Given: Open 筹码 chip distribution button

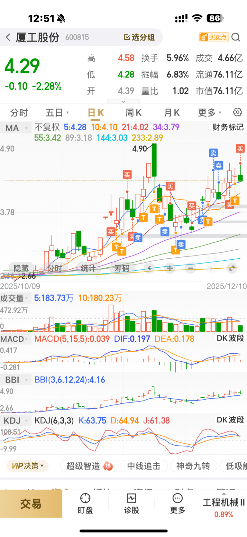Looking at the screenshot, I should point(122,268).
